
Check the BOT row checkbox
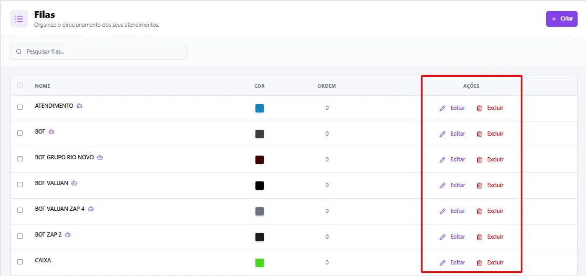pos(20,133)
